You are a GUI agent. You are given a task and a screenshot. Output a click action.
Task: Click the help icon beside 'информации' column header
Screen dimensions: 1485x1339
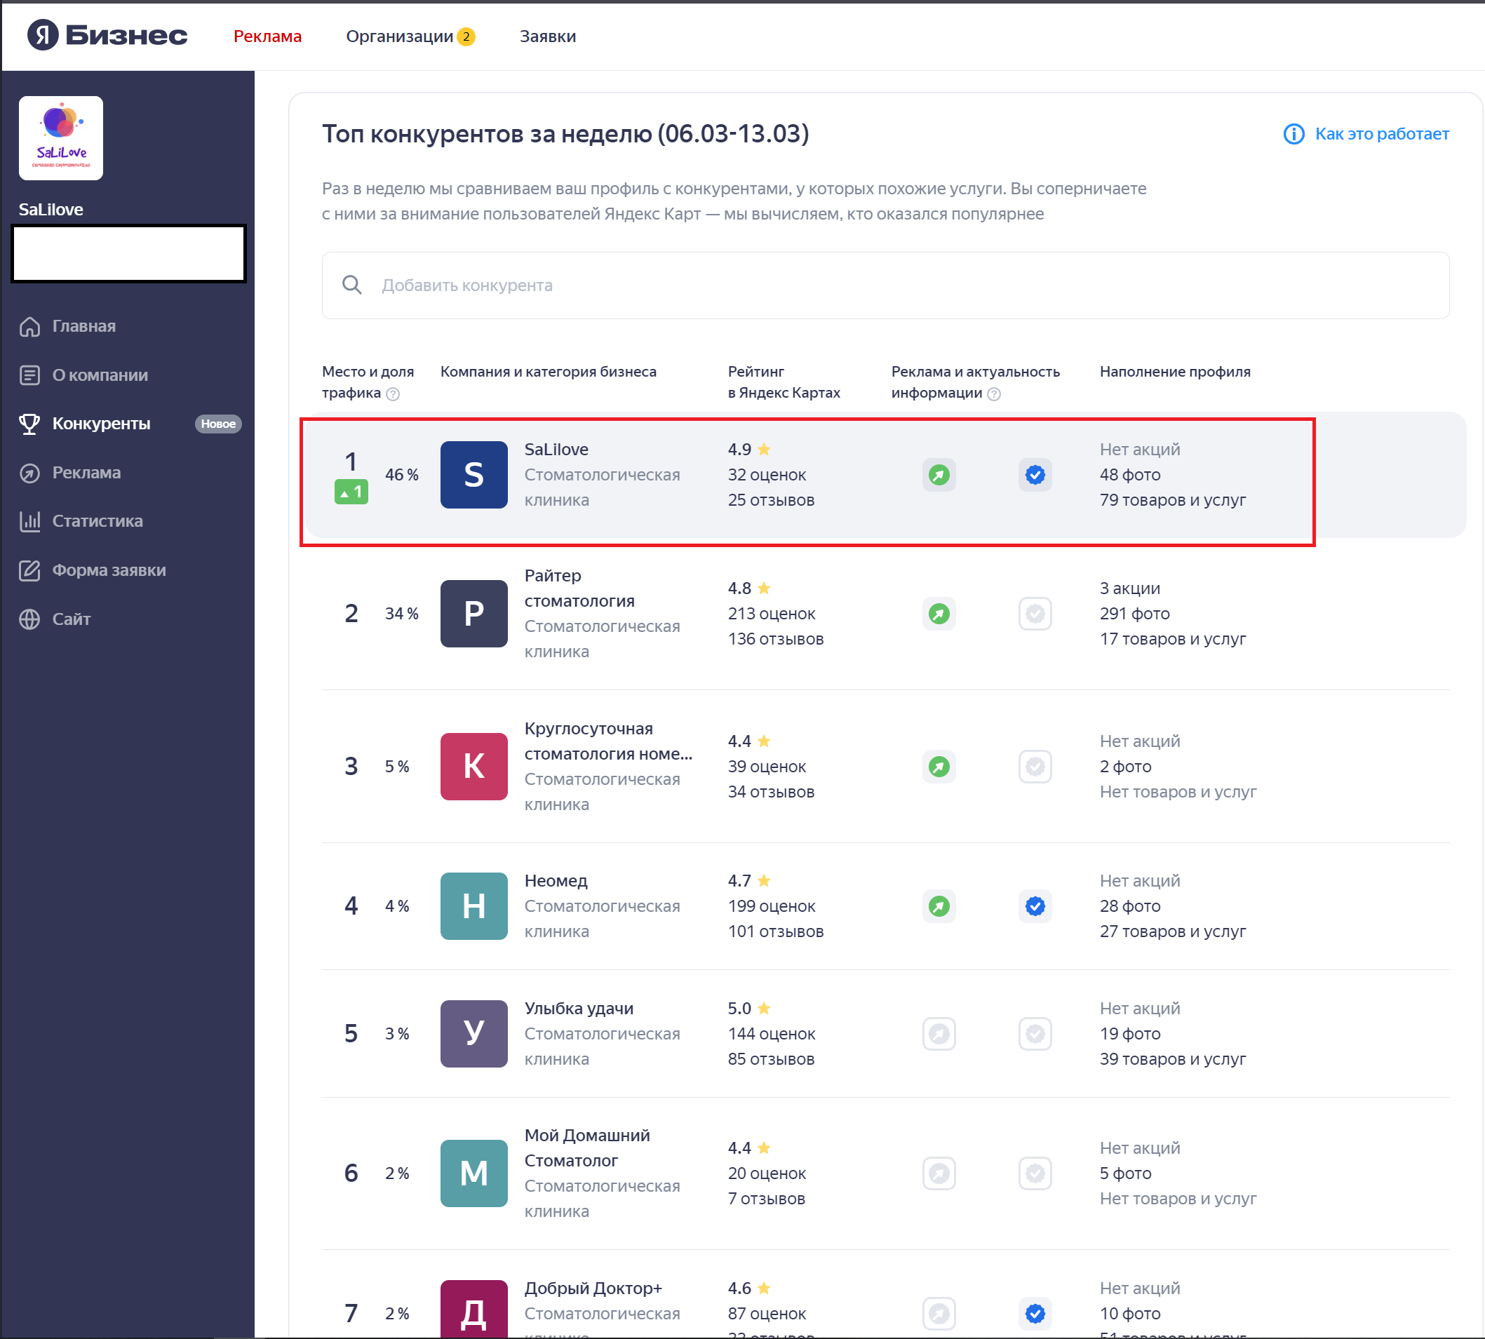point(993,393)
